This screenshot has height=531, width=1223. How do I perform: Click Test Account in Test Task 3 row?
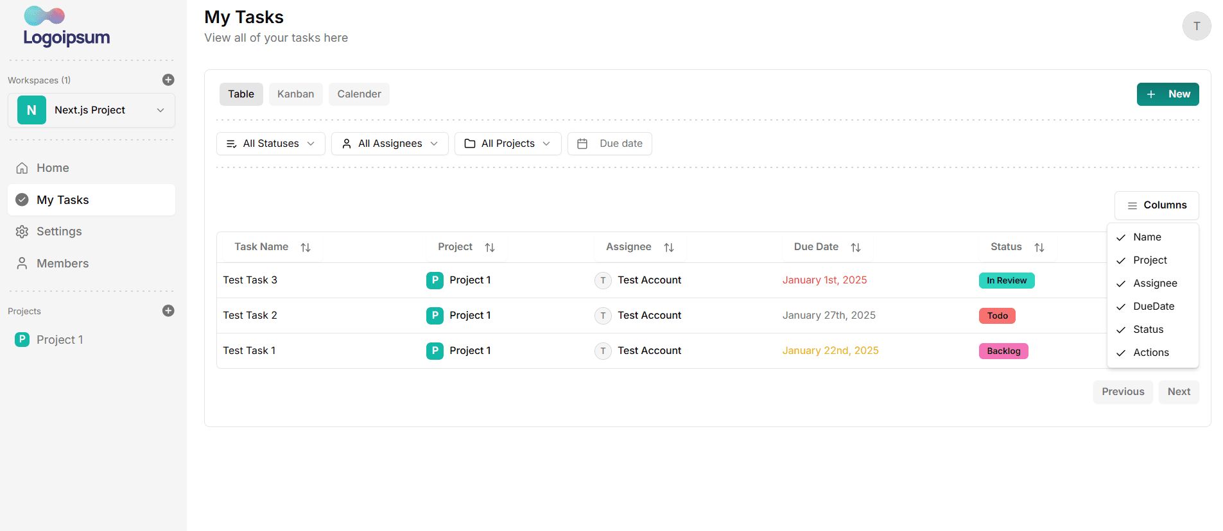(x=650, y=280)
